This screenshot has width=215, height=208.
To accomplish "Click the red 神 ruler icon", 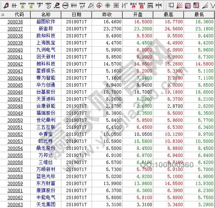I will 133,6.
